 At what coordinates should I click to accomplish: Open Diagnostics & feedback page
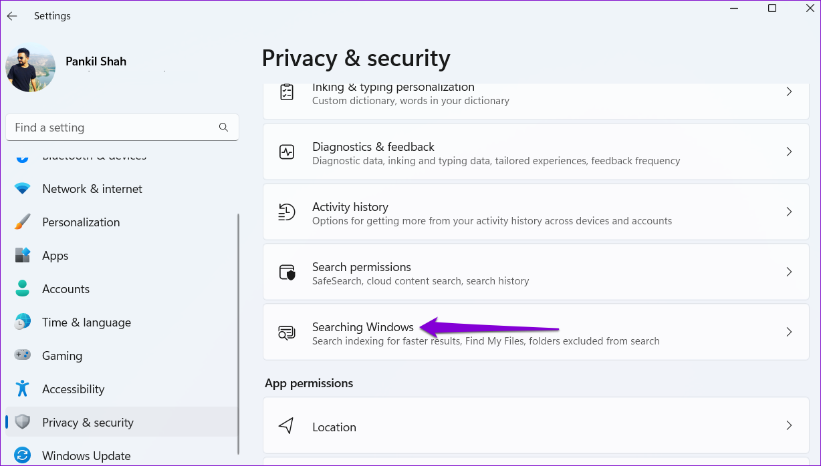pos(536,152)
